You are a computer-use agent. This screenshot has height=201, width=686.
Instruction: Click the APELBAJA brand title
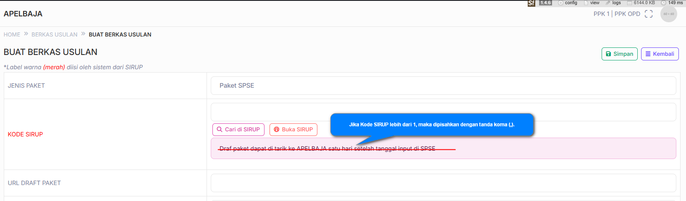[x=23, y=14]
